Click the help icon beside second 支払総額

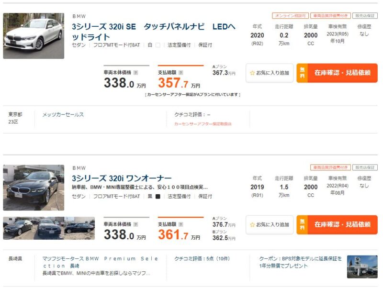[181, 224]
